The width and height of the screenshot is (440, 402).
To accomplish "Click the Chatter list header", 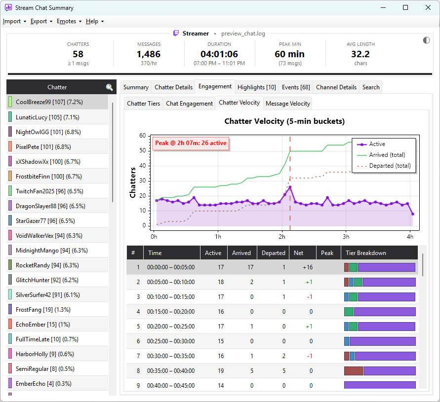I will [x=57, y=87].
